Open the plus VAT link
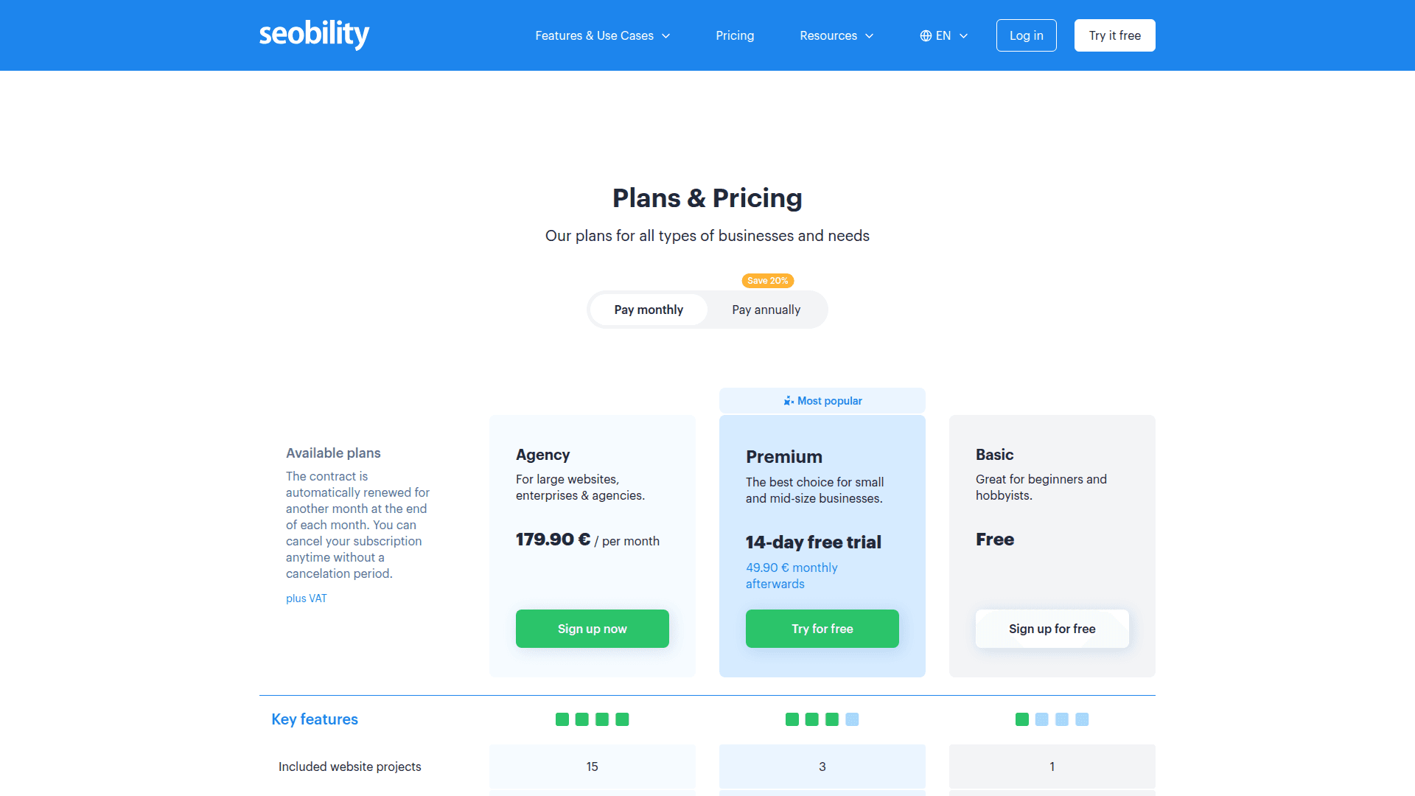Screen dimensions: 1415x796 tap(306, 598)
